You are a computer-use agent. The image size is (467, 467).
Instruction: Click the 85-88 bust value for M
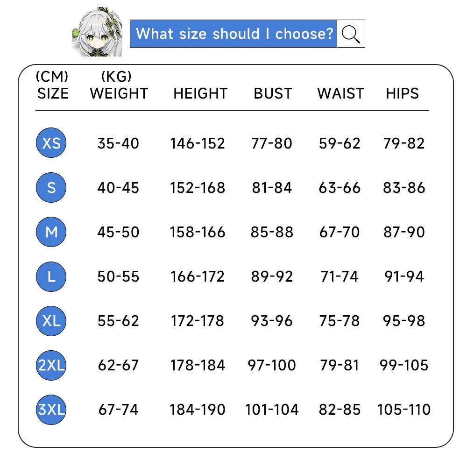(272, 232)
